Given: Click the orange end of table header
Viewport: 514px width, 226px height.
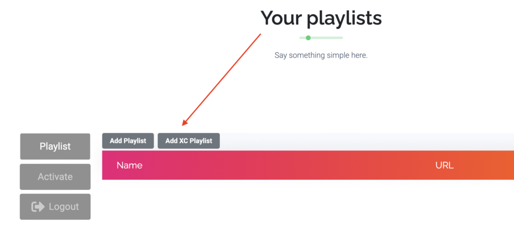Looking at the screenshot, I should [x=504, y=165].
